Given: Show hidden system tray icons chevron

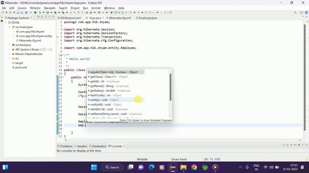Looking at the screenshot, I should (240, 167).
